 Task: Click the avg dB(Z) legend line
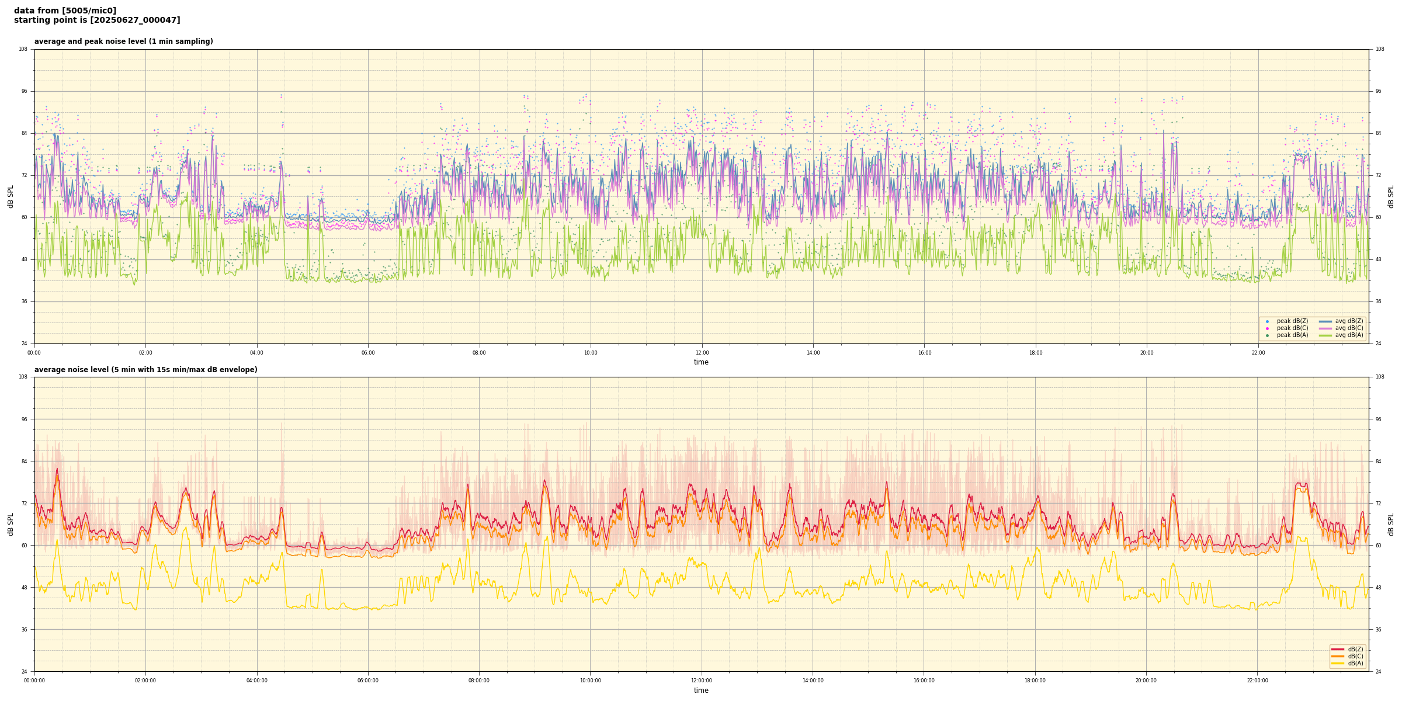tap(1325, 321)
